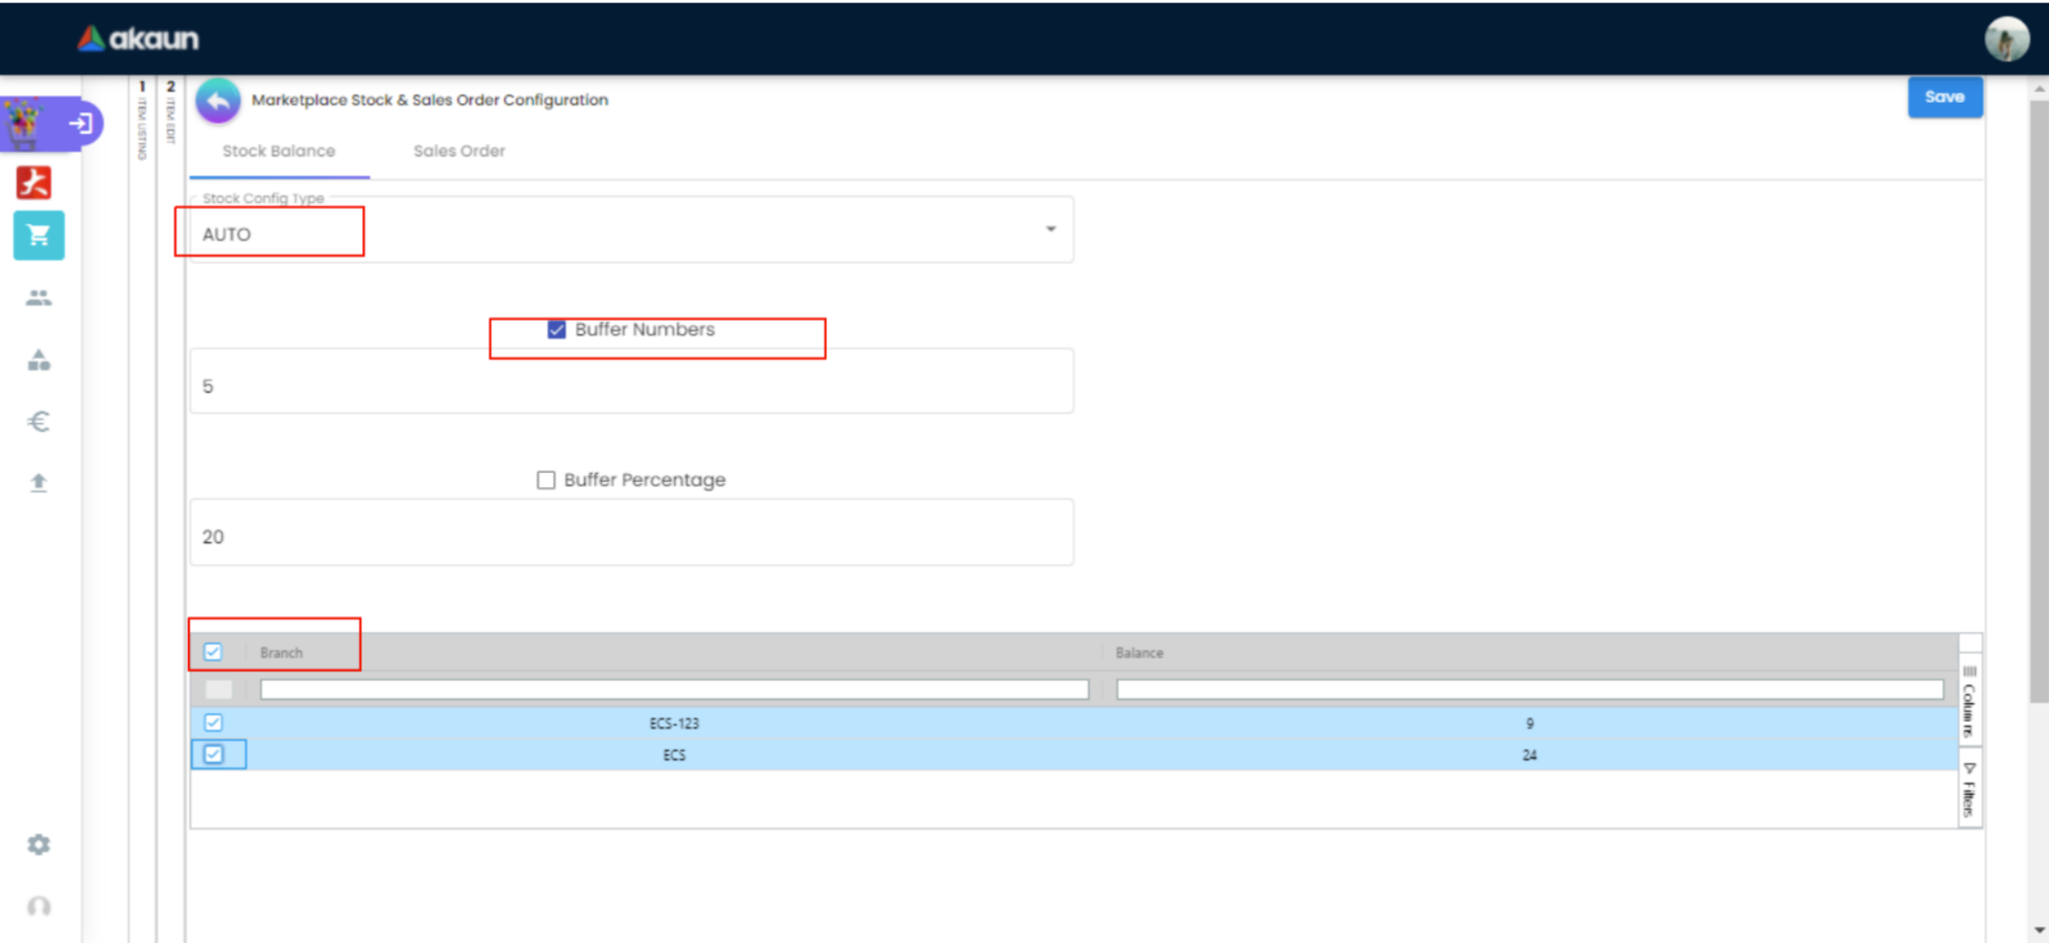Click the red Acrobat-style sidebar icon
The image size is (2049, 943).
pos(34,182)
